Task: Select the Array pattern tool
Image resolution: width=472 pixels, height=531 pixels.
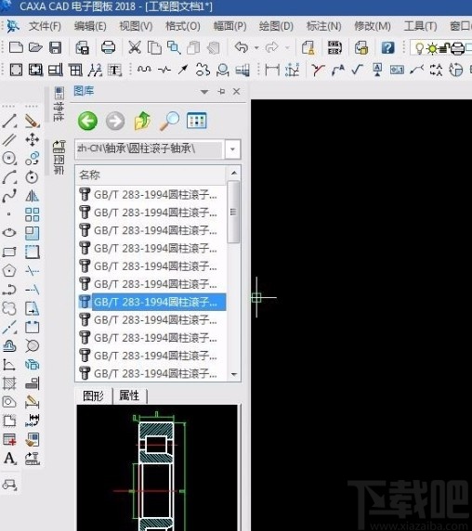Action: [33, 214]
